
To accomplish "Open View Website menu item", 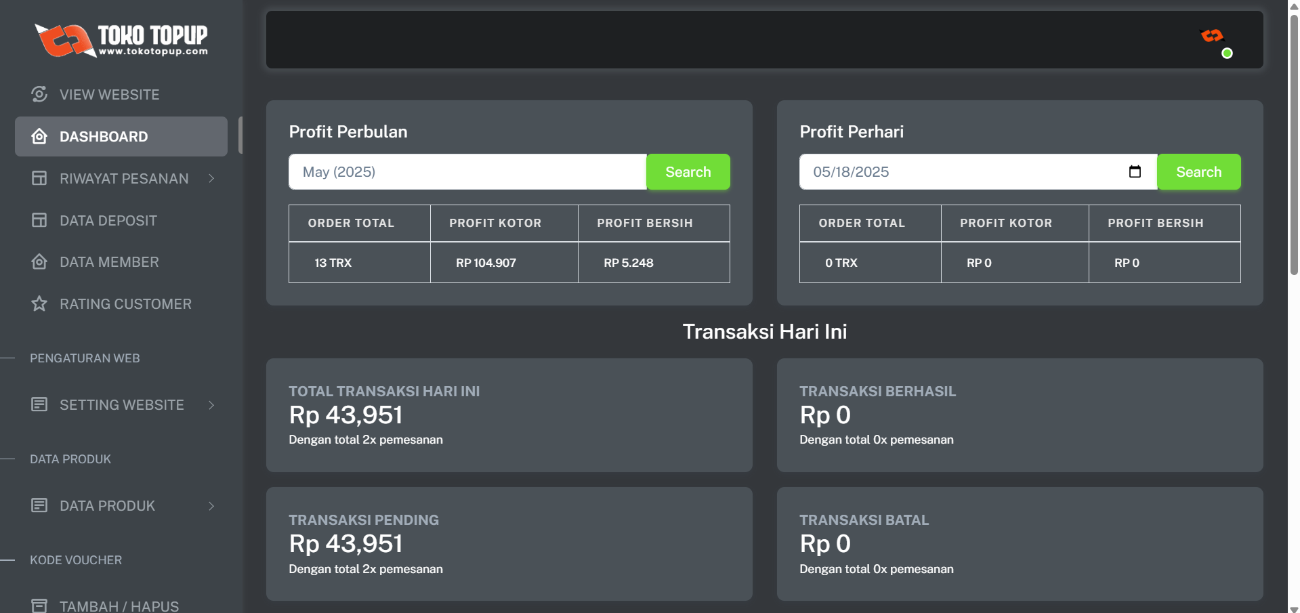I will [x=121, y=94].
